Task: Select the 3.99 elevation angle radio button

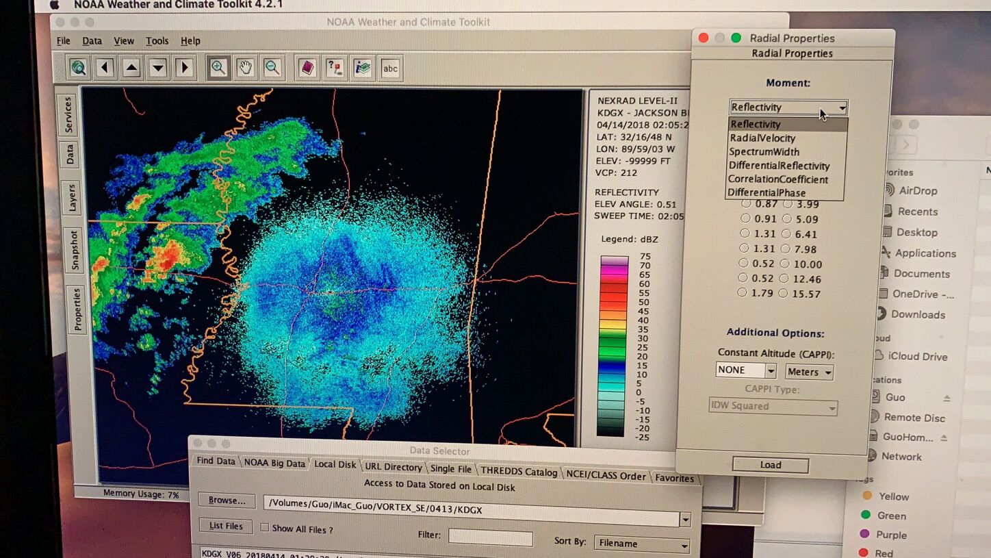Action: pos(788,204)
